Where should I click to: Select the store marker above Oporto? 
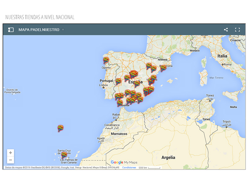[106, 60]
